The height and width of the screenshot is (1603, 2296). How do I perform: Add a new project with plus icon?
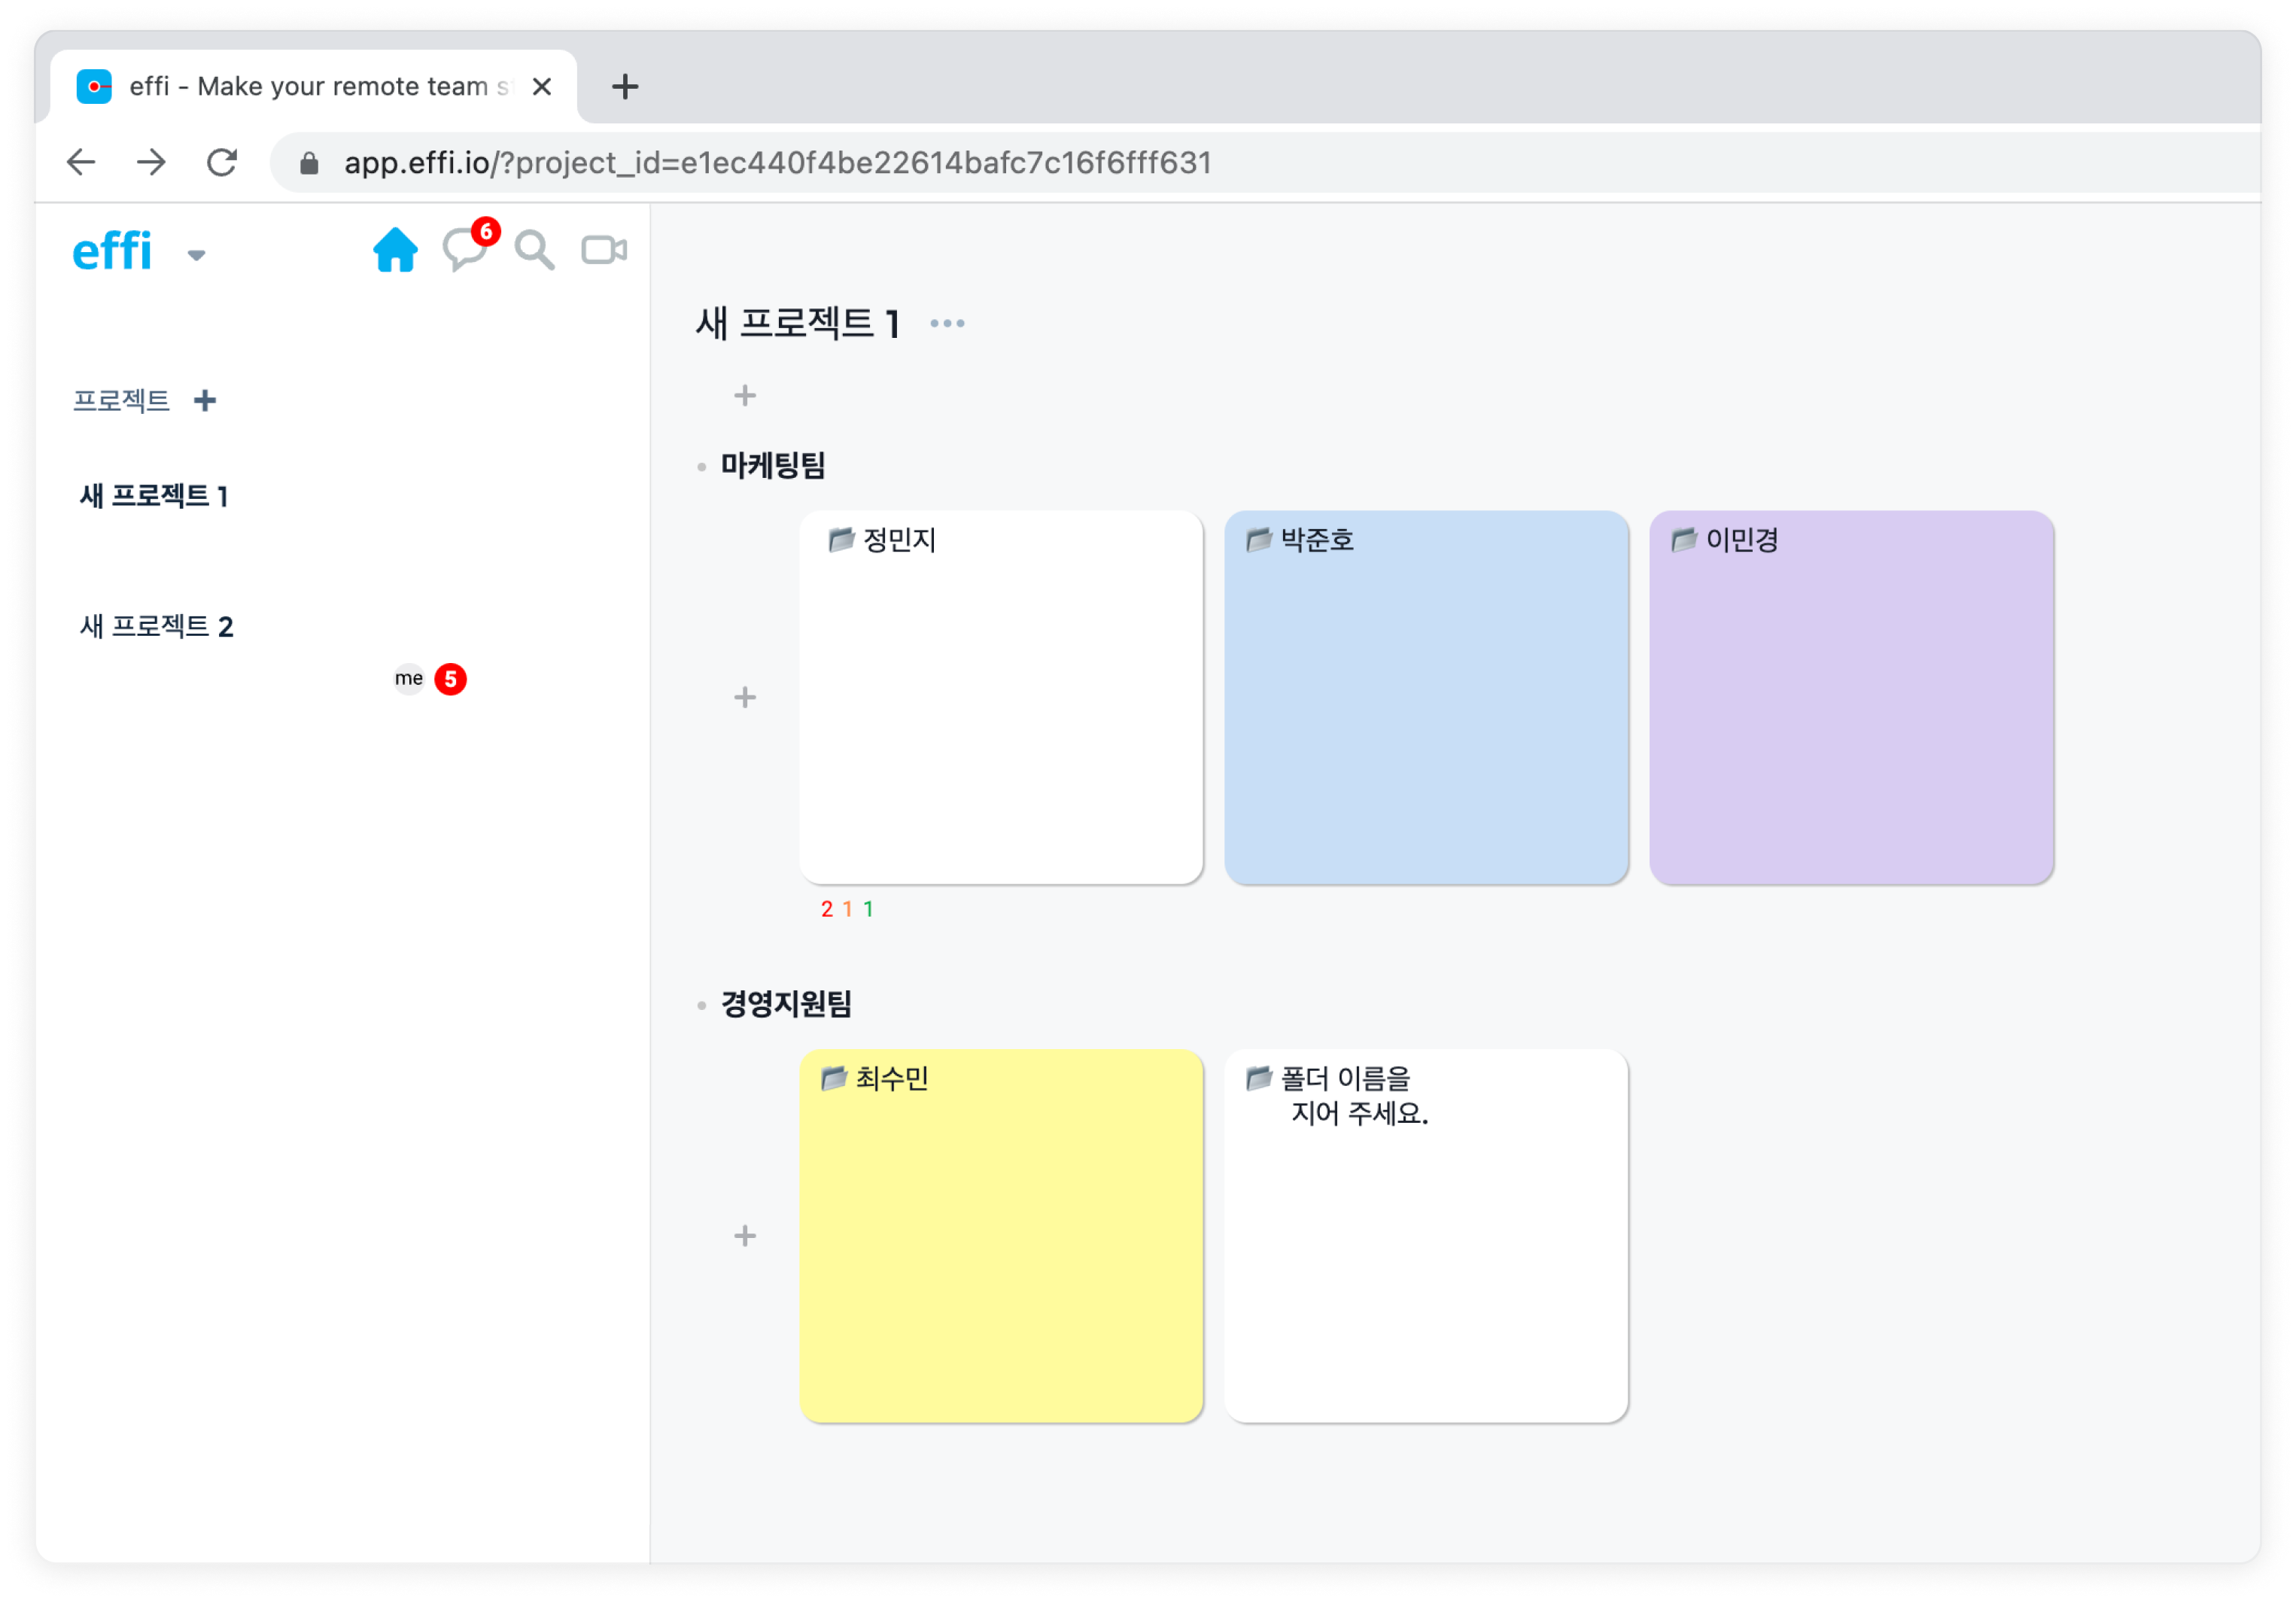pyautogui.click(x=205, y=401)
